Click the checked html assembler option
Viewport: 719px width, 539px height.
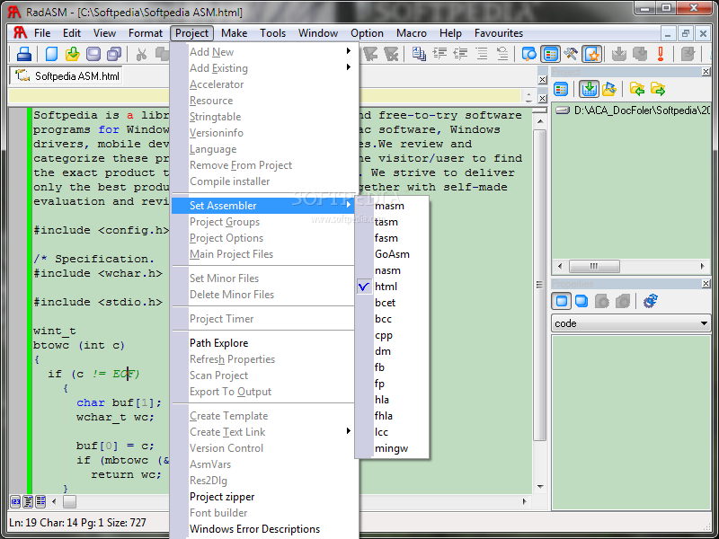click(x=392, y=287)
